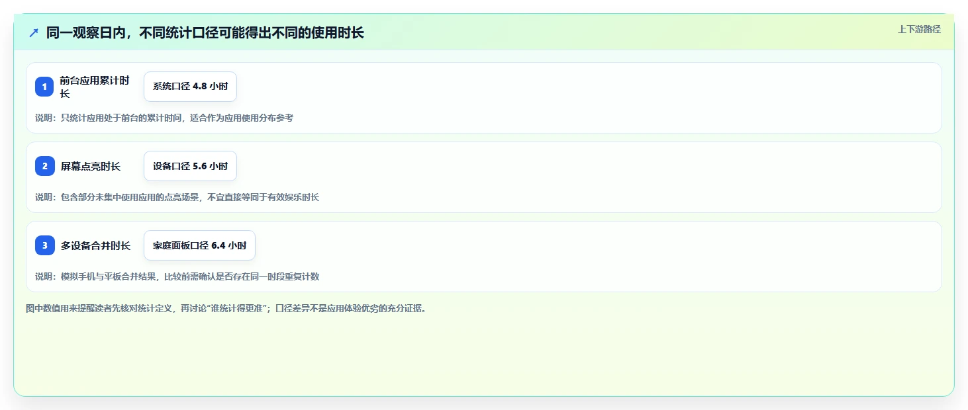Click the description starting 只统计应用处于前台
This screenshot has width=968, height=410.
coord(164,118)
